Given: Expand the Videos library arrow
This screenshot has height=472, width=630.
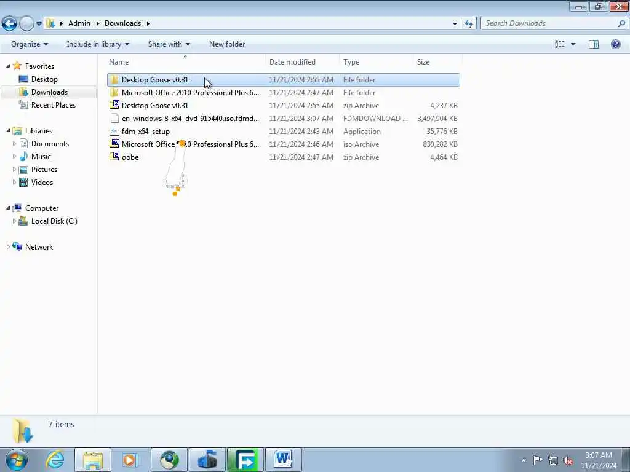Looking at the screenshot, I should (x=15, y=182).
